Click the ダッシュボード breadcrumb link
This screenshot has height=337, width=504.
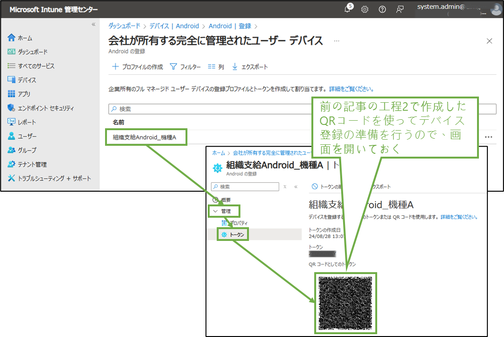(x=124, y=26)
